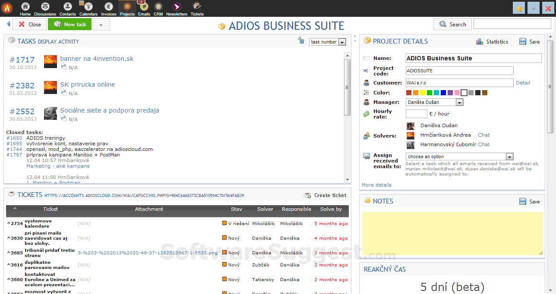Pick the purple project color

[x=450, y=93]
